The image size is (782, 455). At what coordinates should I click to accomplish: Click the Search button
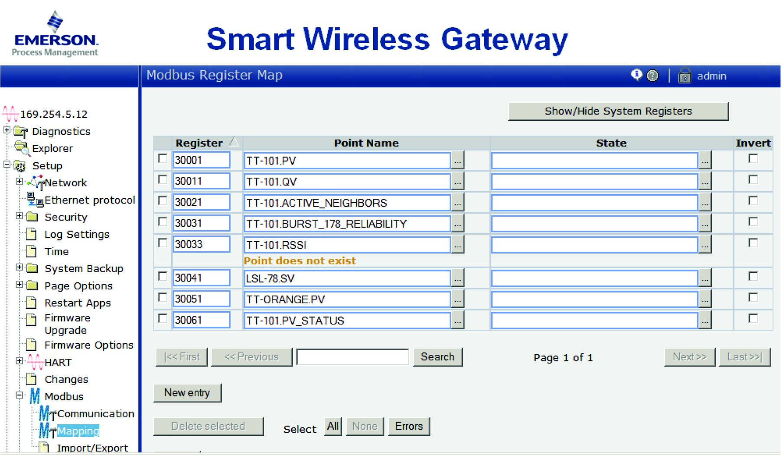437,357
